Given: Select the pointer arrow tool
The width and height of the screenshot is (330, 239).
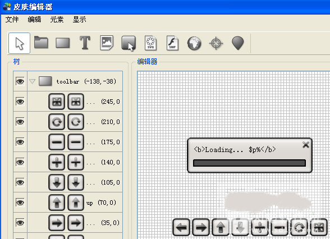Looking at the screenshot, I should [19, 43].
